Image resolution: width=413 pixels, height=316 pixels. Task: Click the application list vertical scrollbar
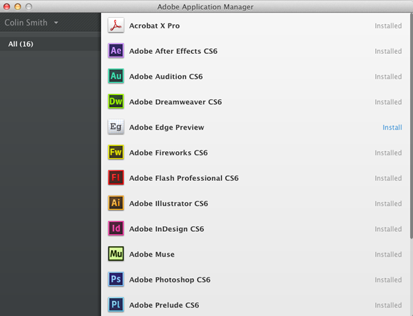tap(412, 126)
